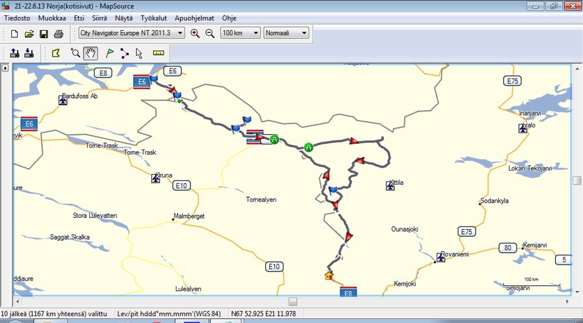
Task: Click the blue flag waypoint near Kittila route
Action: pos(333,190)
